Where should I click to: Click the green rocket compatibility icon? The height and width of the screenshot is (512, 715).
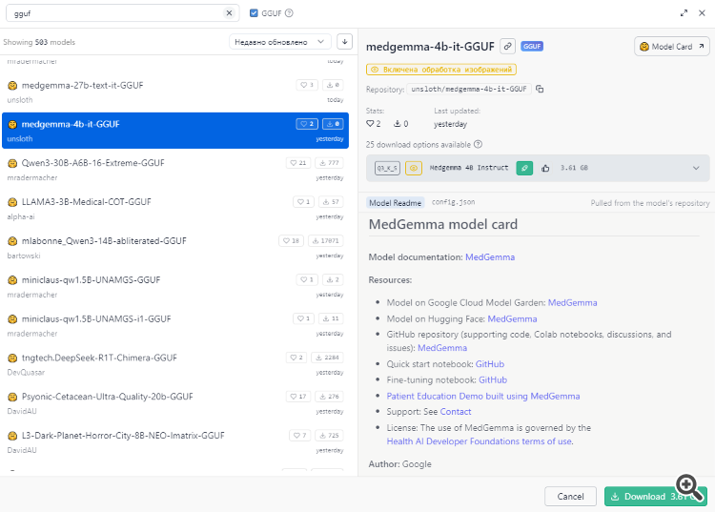click(x=524, y=168)
